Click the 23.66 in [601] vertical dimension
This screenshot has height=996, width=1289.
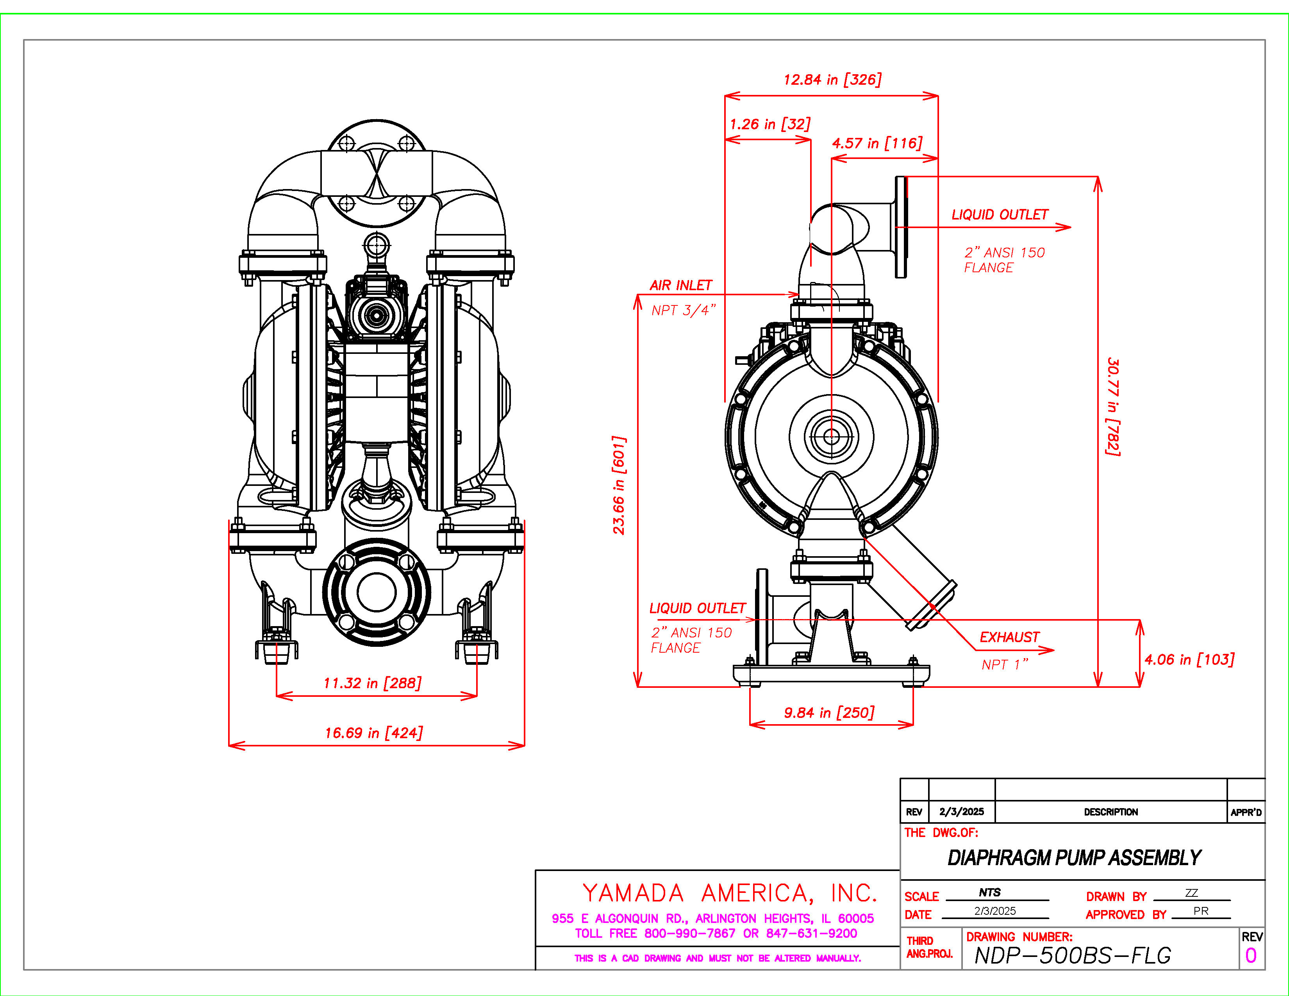(619, 485)
